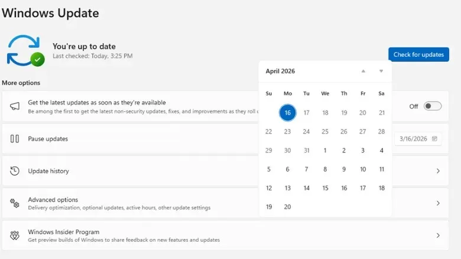Click the megaphone icon beside latest updates
The image size is (461, 259).
pyautogui.click(x=15, y=106)
